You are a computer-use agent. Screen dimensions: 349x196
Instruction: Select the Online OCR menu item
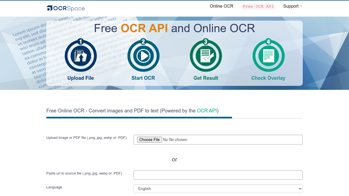[x=221, y=6]
